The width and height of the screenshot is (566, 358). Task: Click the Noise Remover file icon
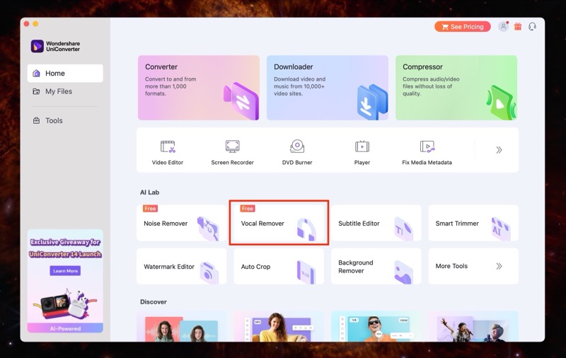click(x=208, y=229)
